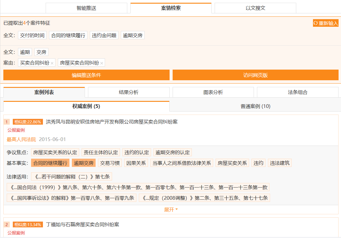Click the 最高人民法院 court link
The width and height of the screenshot is (341, 238).
click(x=21, y=140)
